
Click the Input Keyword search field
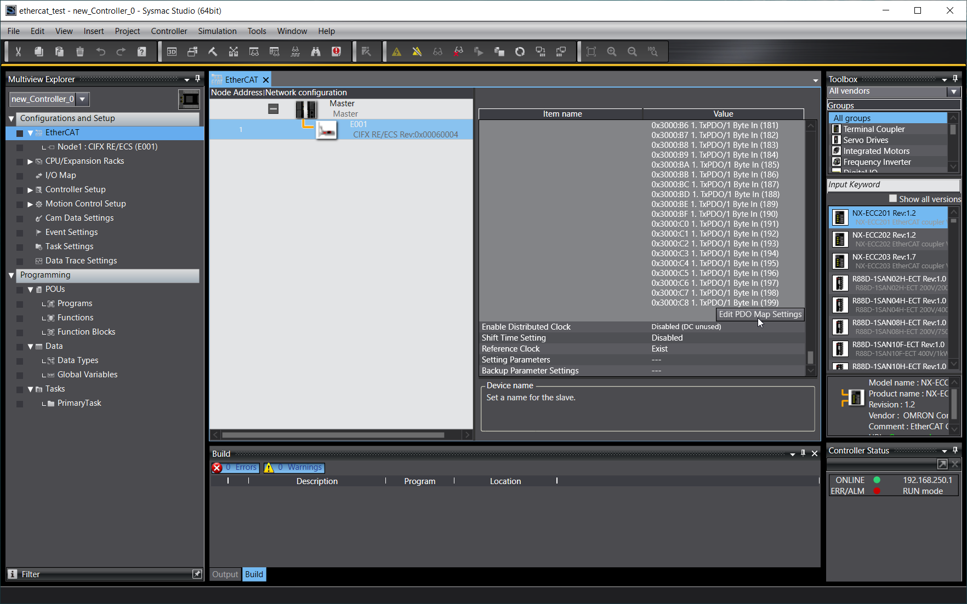(x=893, y=185)
